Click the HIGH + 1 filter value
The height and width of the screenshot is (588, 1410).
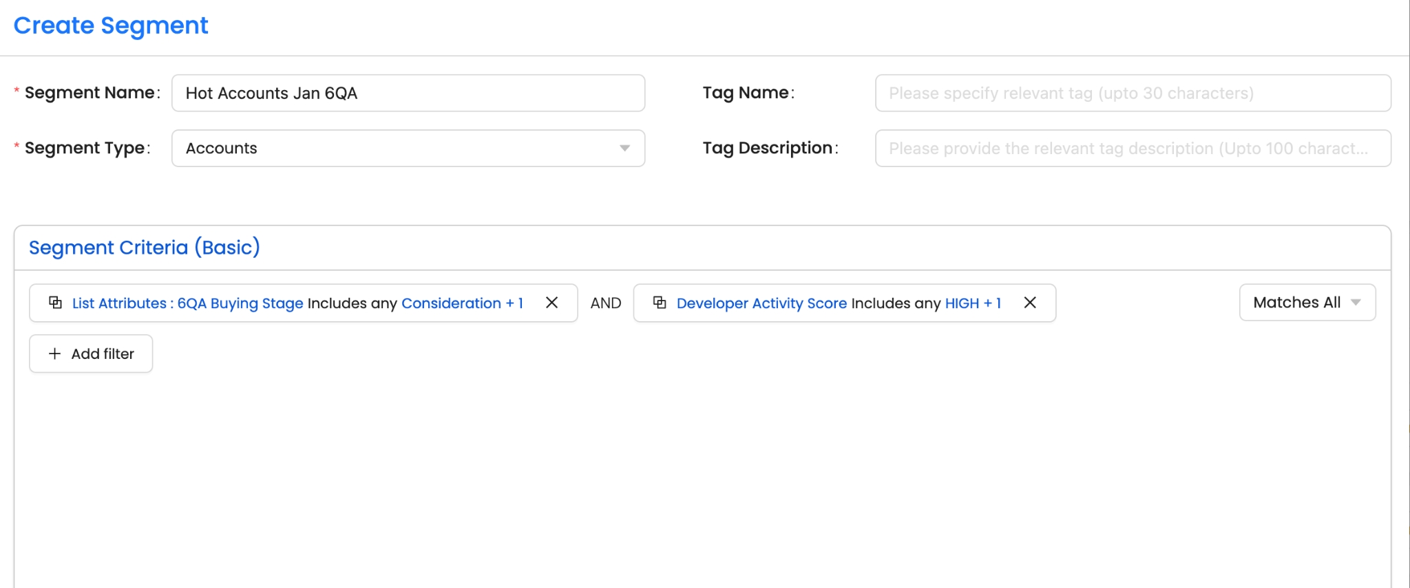(972, 303)
